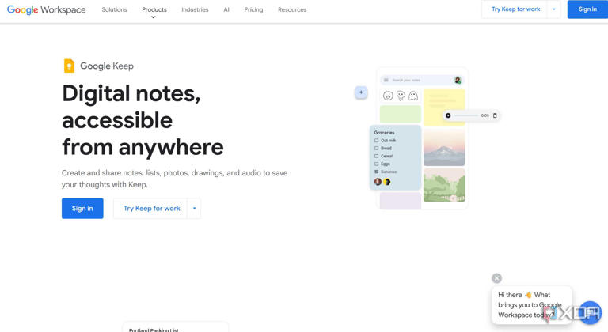Expand dropdown arrow beside header Try Keep button
Viewport: 608px width, 332px height.
[554, 9]
